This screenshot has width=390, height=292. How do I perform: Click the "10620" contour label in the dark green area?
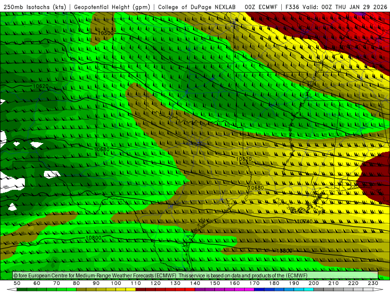(x=40, y=86)
